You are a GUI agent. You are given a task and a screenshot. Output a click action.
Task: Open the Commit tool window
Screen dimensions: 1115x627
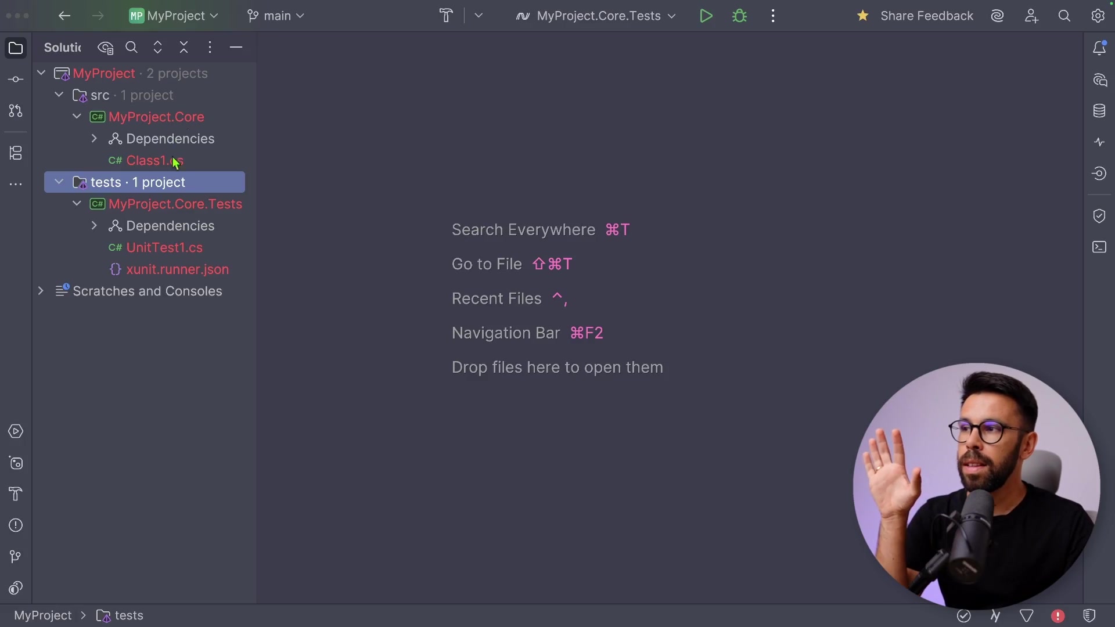pyautogui.click(x=16, y=80)
